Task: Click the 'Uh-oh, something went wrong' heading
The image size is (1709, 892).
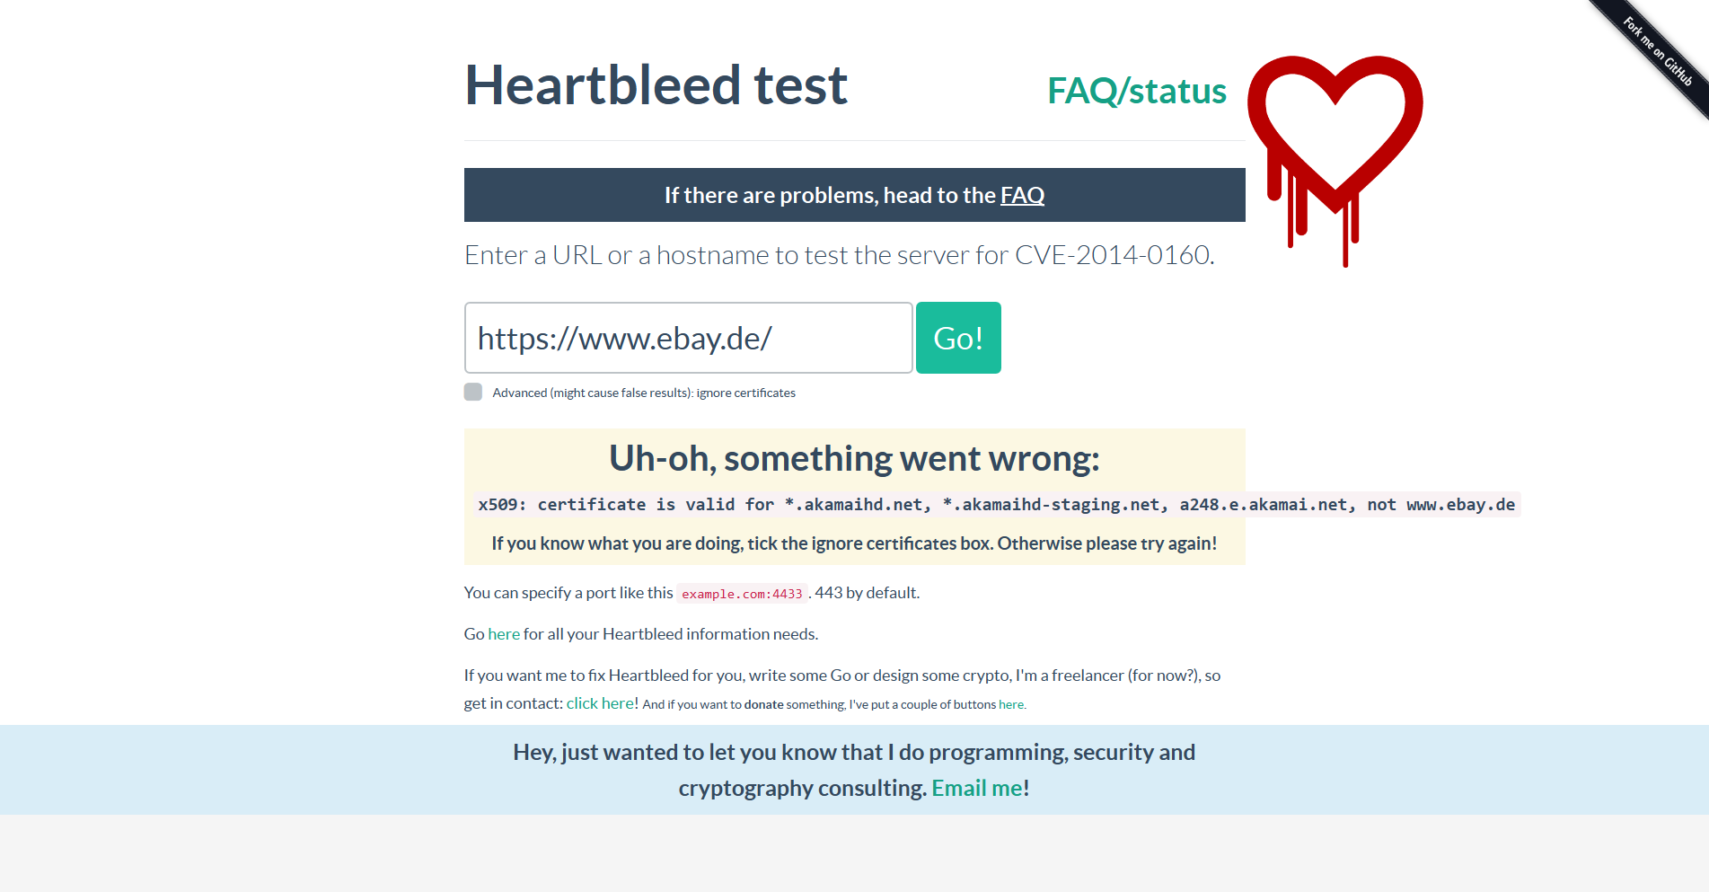Action: (x=854, y=458)
